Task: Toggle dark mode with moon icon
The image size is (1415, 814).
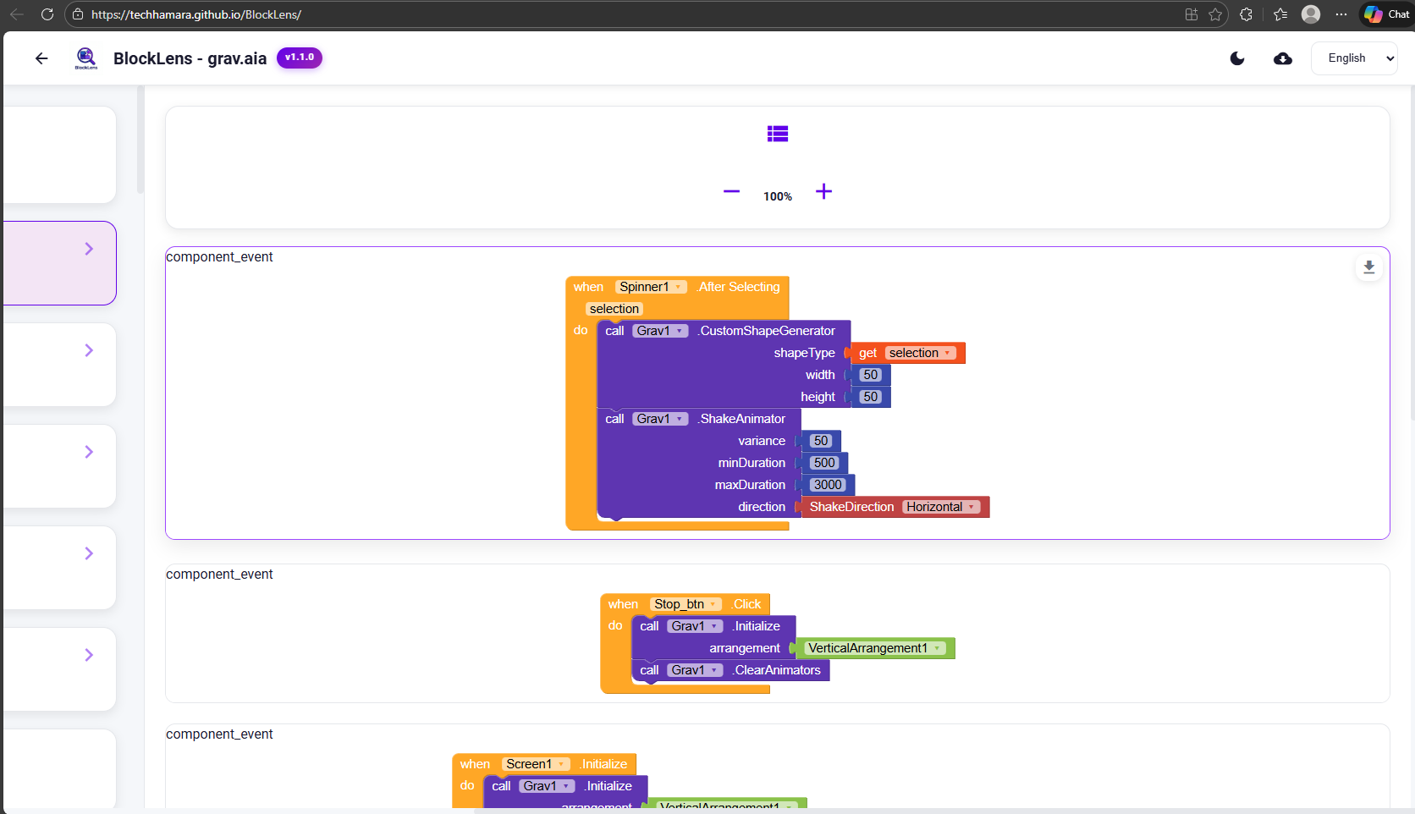Action: pyautogui.click(x=1237, y=58)
